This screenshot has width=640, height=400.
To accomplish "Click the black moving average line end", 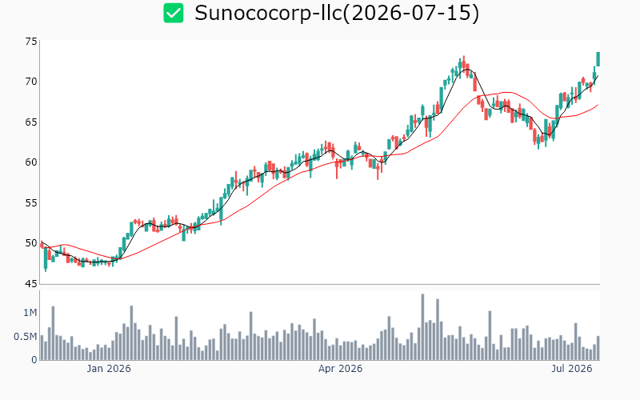I will tap(598, 76).
